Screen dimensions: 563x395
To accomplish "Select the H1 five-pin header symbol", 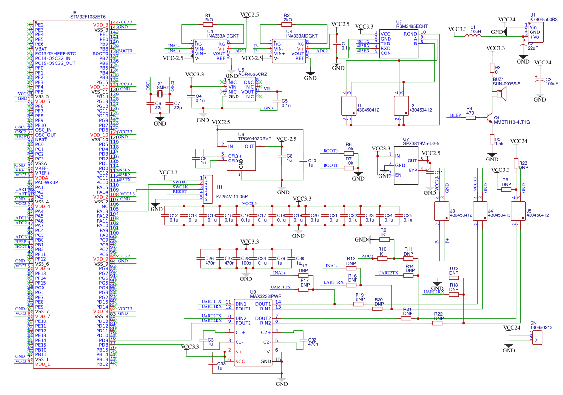I will coord(207,190).
